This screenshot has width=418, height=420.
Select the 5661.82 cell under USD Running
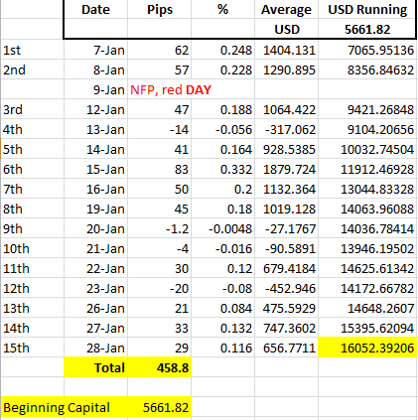coord(367,29)
